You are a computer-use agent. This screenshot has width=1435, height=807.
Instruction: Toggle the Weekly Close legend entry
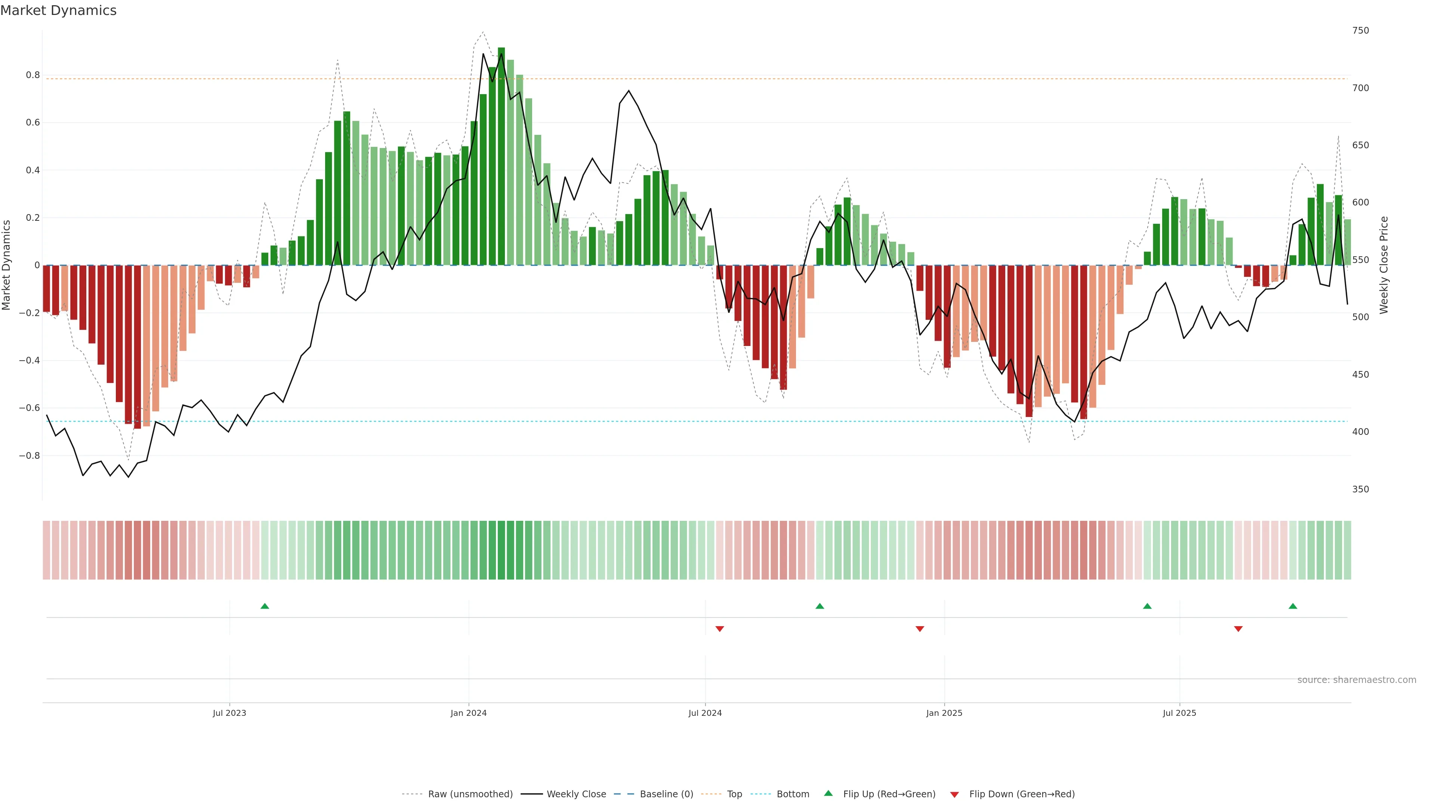(x=576, y=794)
